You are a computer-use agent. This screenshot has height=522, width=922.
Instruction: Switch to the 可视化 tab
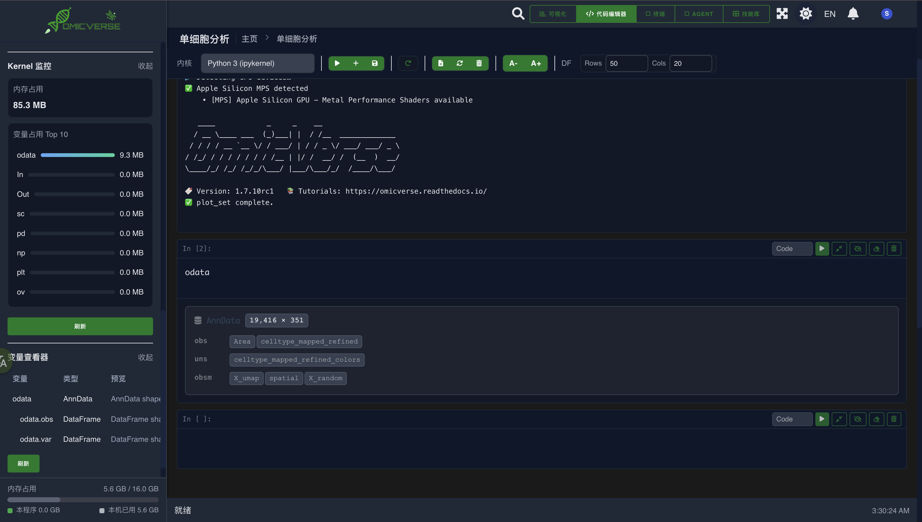click(553, 13)
